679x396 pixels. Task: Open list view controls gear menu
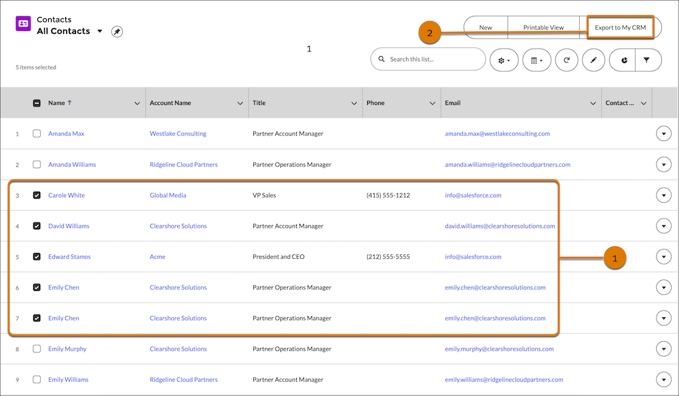(504, 60)
